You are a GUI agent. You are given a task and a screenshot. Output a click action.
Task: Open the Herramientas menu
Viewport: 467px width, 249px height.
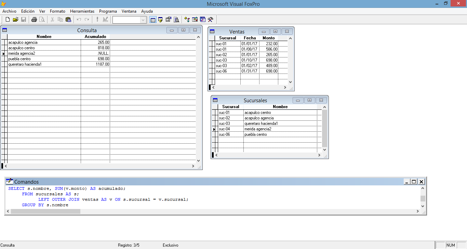[x=82, y=11]
